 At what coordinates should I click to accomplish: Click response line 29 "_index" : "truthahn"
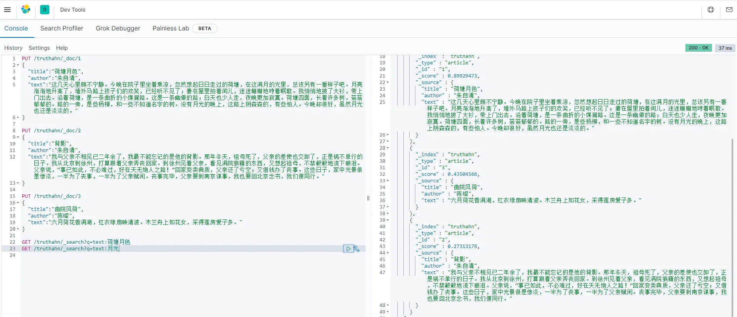(x=448, y=155)
